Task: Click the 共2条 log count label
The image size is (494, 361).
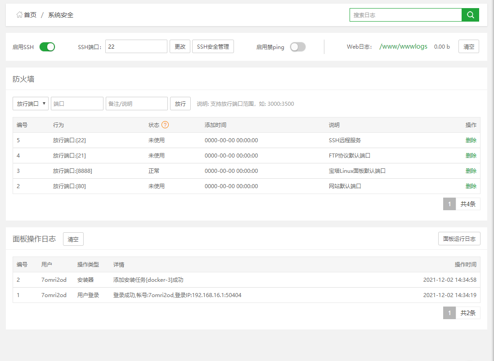Action: click(468, 313)
